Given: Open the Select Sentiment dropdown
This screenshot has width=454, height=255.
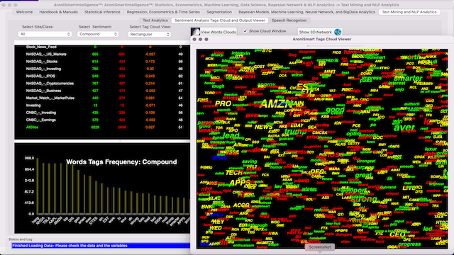Looking at the screenshot, I should tap(98, 34).
